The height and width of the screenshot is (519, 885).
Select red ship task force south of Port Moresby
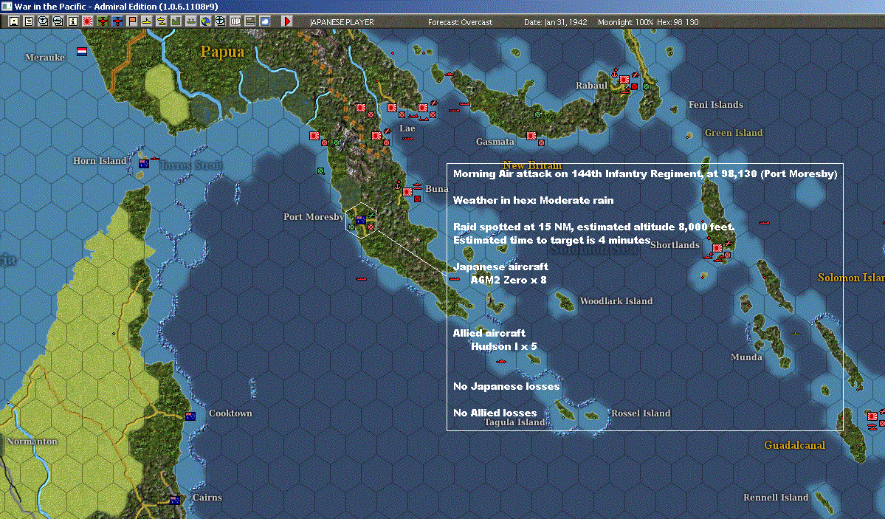(361, 278)
